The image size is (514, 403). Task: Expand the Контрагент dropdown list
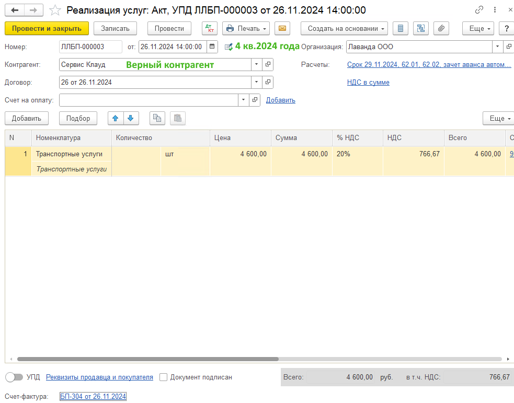click(256, 64)
